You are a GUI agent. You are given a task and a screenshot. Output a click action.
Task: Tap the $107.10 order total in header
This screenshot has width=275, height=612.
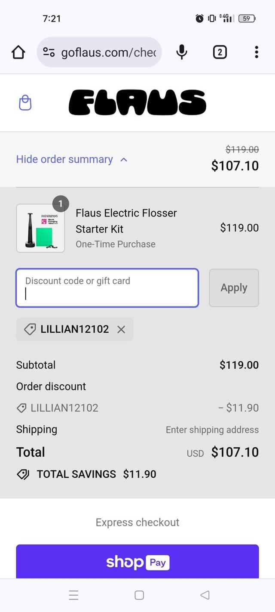coord(235,166)
